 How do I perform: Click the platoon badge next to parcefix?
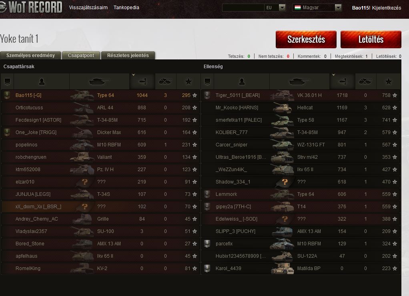click(207, 243)
